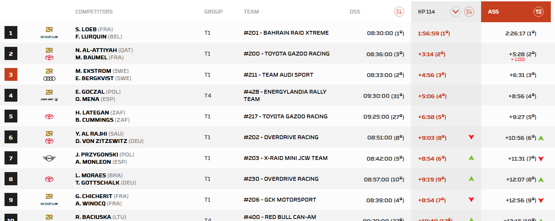
Task: Click MINI logo in Przygonski row
Action: 49,158
